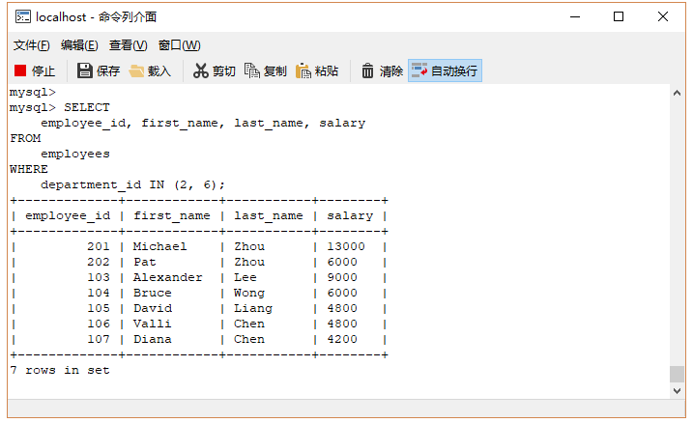Open the 查看(V) menu
The height and width of the screenshot is (423, 693).
(x=128, y=45)
